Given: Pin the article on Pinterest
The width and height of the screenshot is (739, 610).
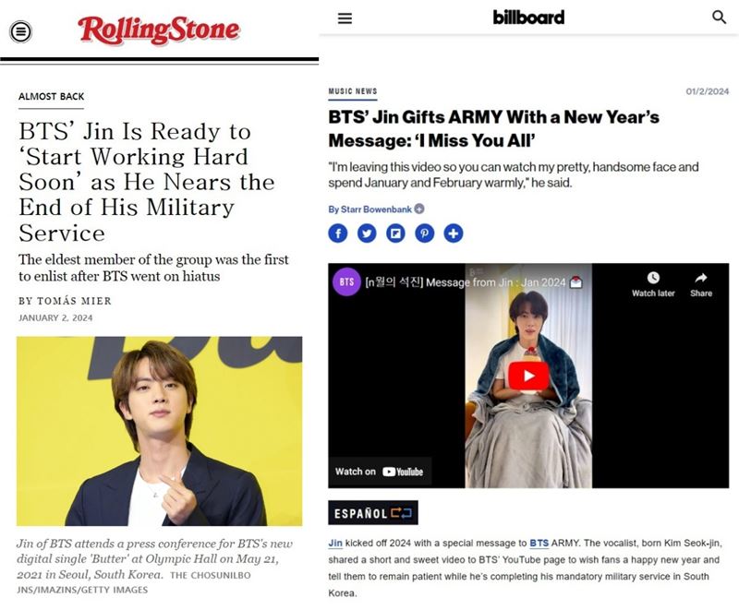Looking at the screenshot, I should 424,233.
